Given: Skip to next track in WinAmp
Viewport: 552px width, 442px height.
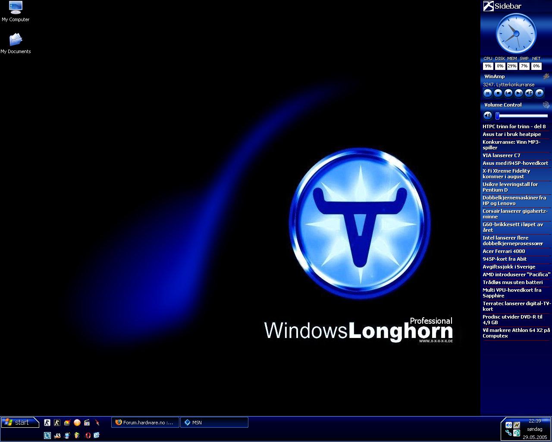Looking at the screenshot, I should 519,93.
